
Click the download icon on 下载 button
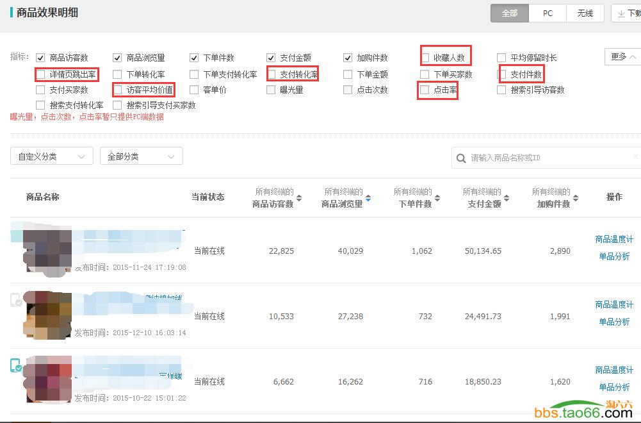(620, 12)
